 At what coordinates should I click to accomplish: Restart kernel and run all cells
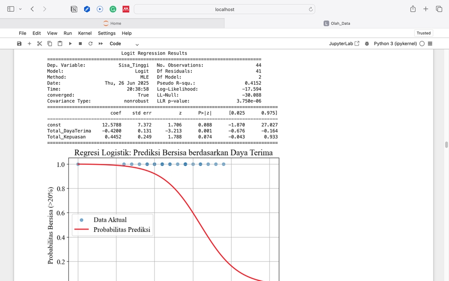coord(101,44)
